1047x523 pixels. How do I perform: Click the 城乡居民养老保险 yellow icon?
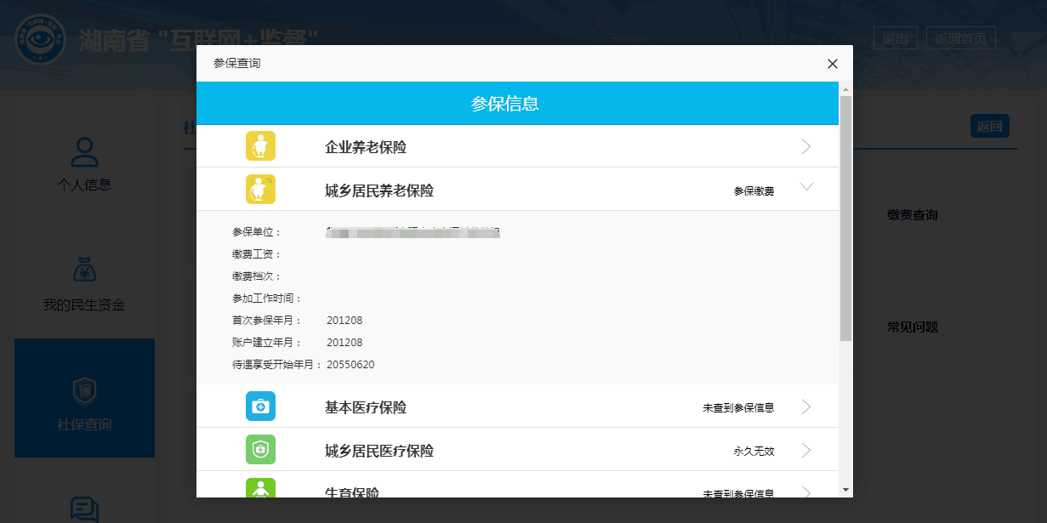click(260, 189)
